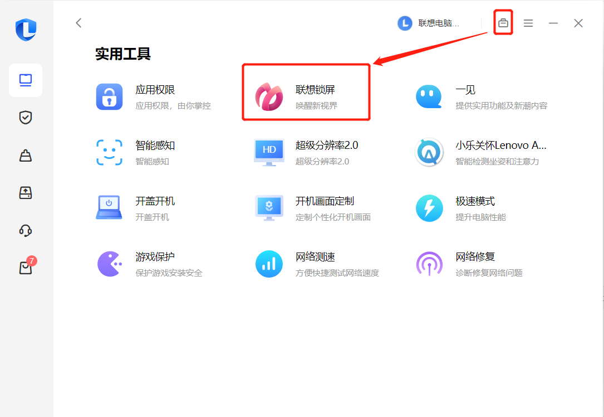The width and height of the screenshot is (604, 417).
Task: Open the toolbox briefcase icon in title bar
Action: pyautogui.click(x=503, y=23)
